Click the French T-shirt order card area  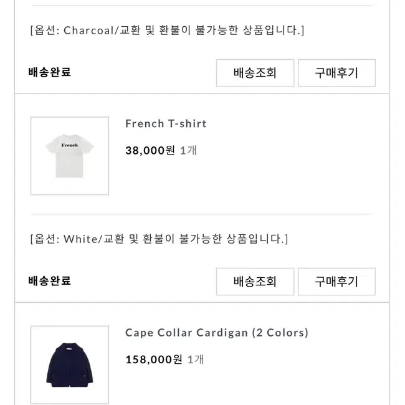tap(202, 198)
